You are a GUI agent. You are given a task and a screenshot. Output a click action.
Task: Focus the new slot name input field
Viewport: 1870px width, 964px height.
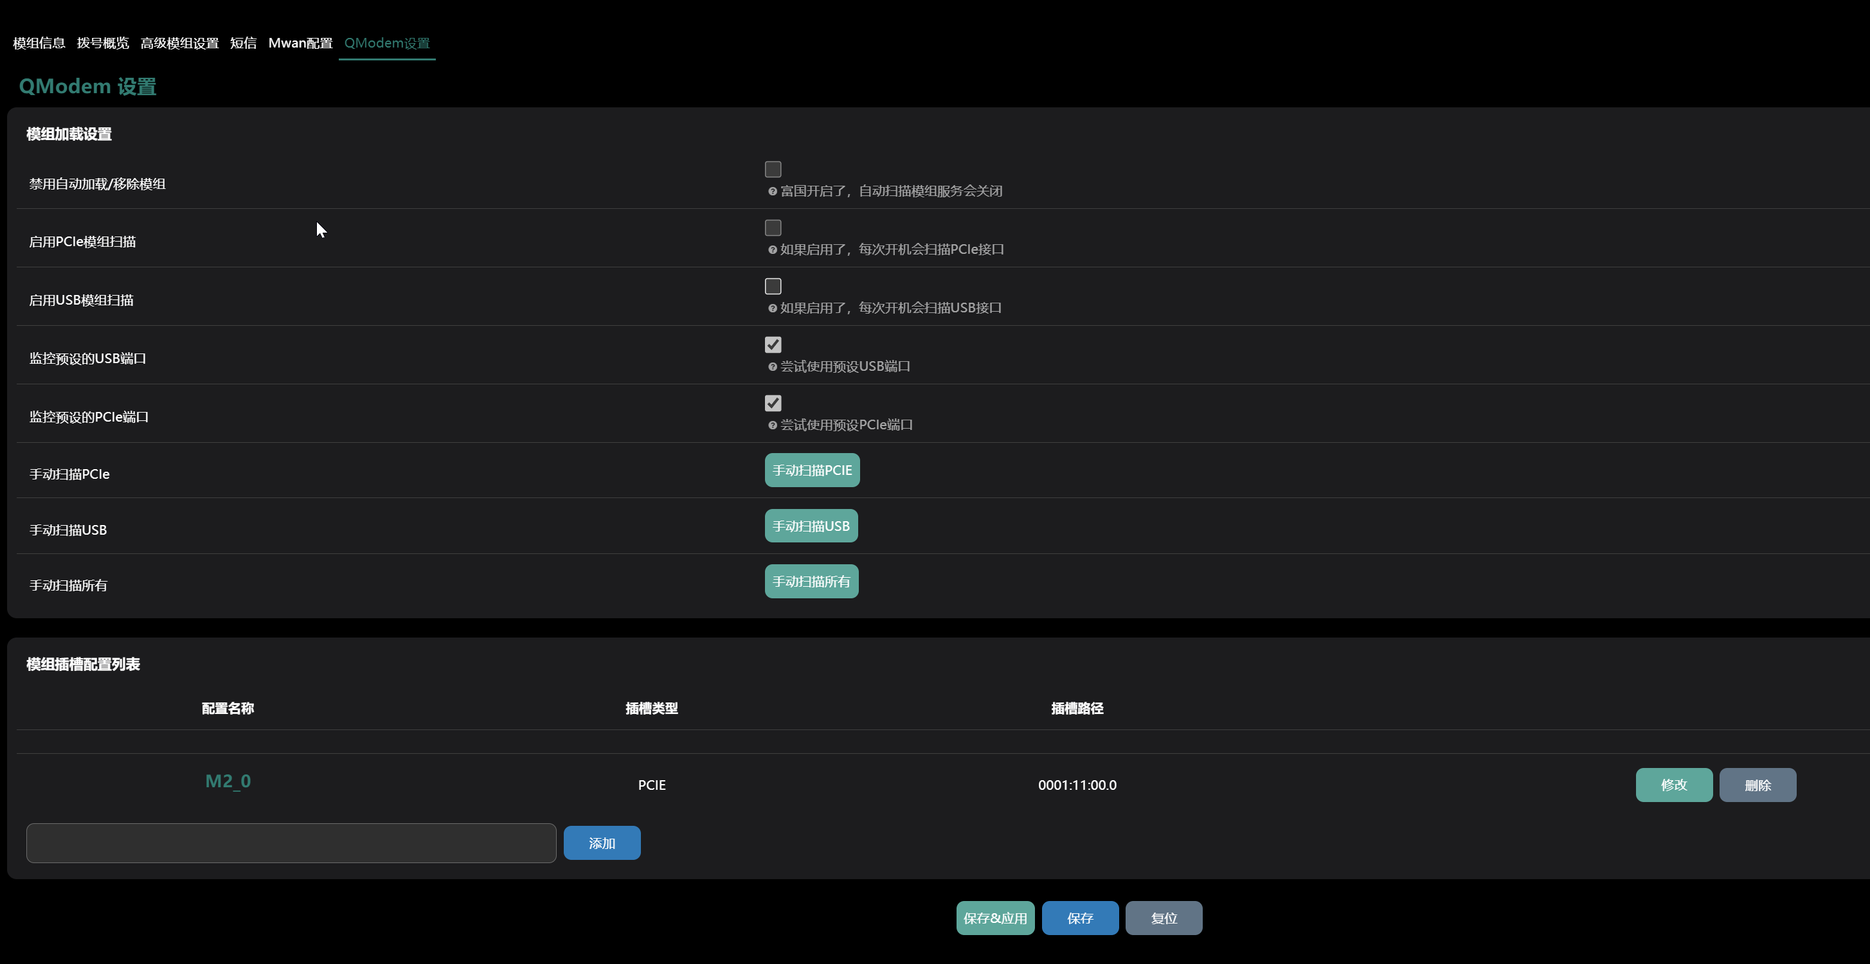point(291,843)
